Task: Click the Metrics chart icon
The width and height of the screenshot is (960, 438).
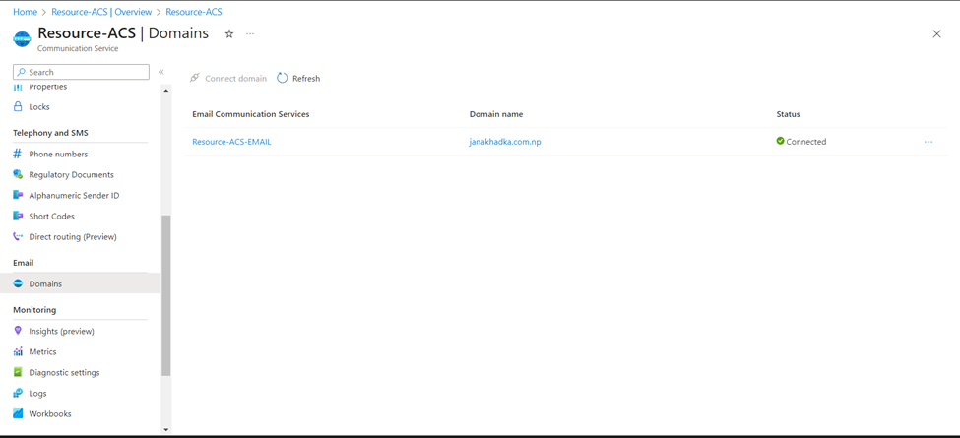Action: click(18, 351)
